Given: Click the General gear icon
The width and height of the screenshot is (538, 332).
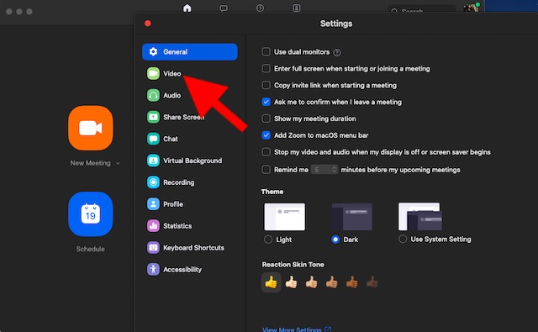Looking at the screenshot, I should (153, 52).
